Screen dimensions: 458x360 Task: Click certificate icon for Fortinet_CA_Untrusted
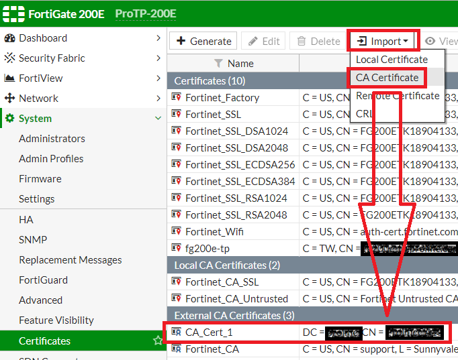pyautogui.click(x=176, y=298)
